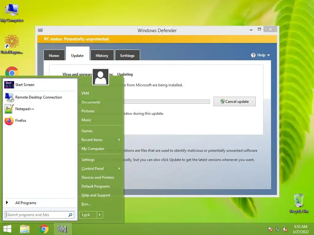Open File Explorer from the taskbar
Screen dimensions: 314x235
25,229
